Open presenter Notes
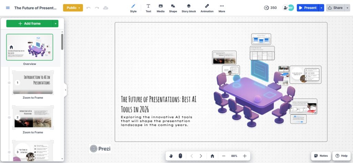Screen dimensions: 353x163 tap(321, 156)
